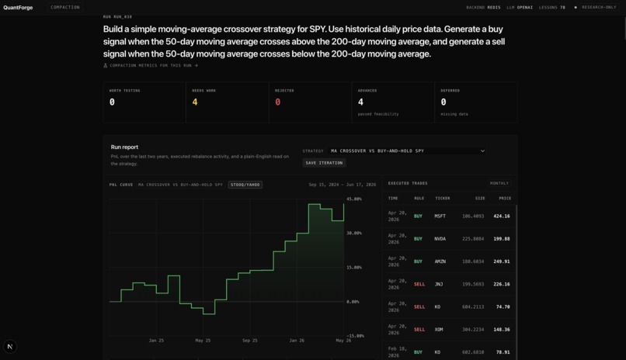
Task: Click the Strategy dropdown chevron
Action: point(482,151)
